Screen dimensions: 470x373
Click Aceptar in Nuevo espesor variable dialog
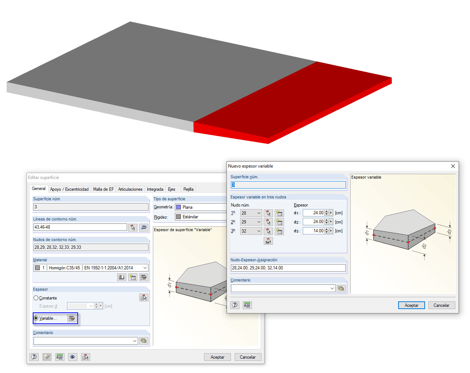[x=411, y=305]
